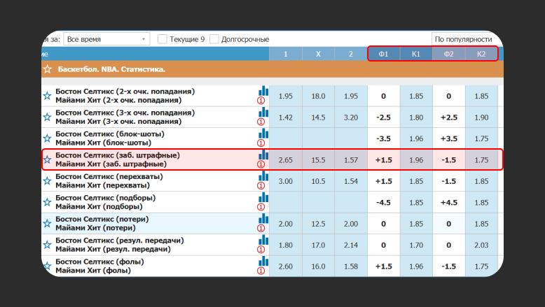Click the Ф1 column header
This screenshot has width=545, height=307.
click(x=383, y=54)
